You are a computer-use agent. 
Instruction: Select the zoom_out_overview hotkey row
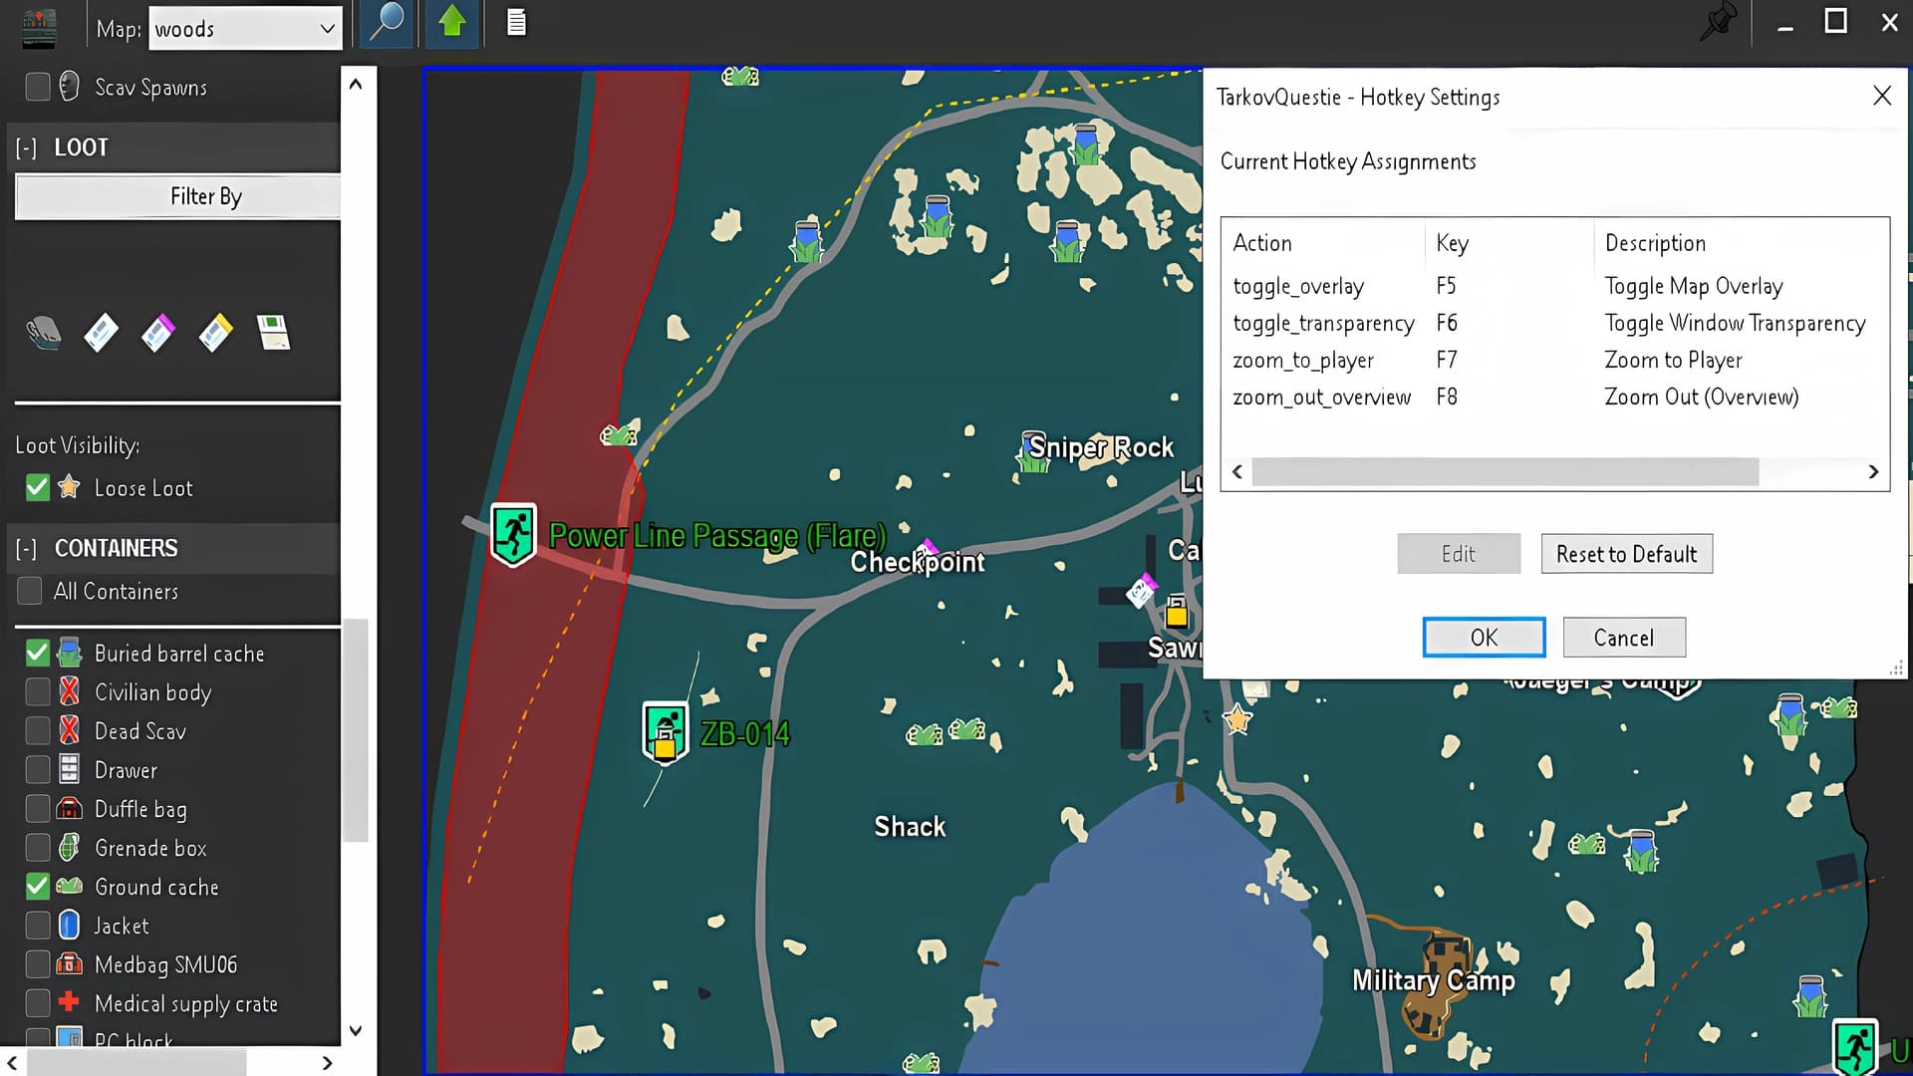pos(1554,398)
